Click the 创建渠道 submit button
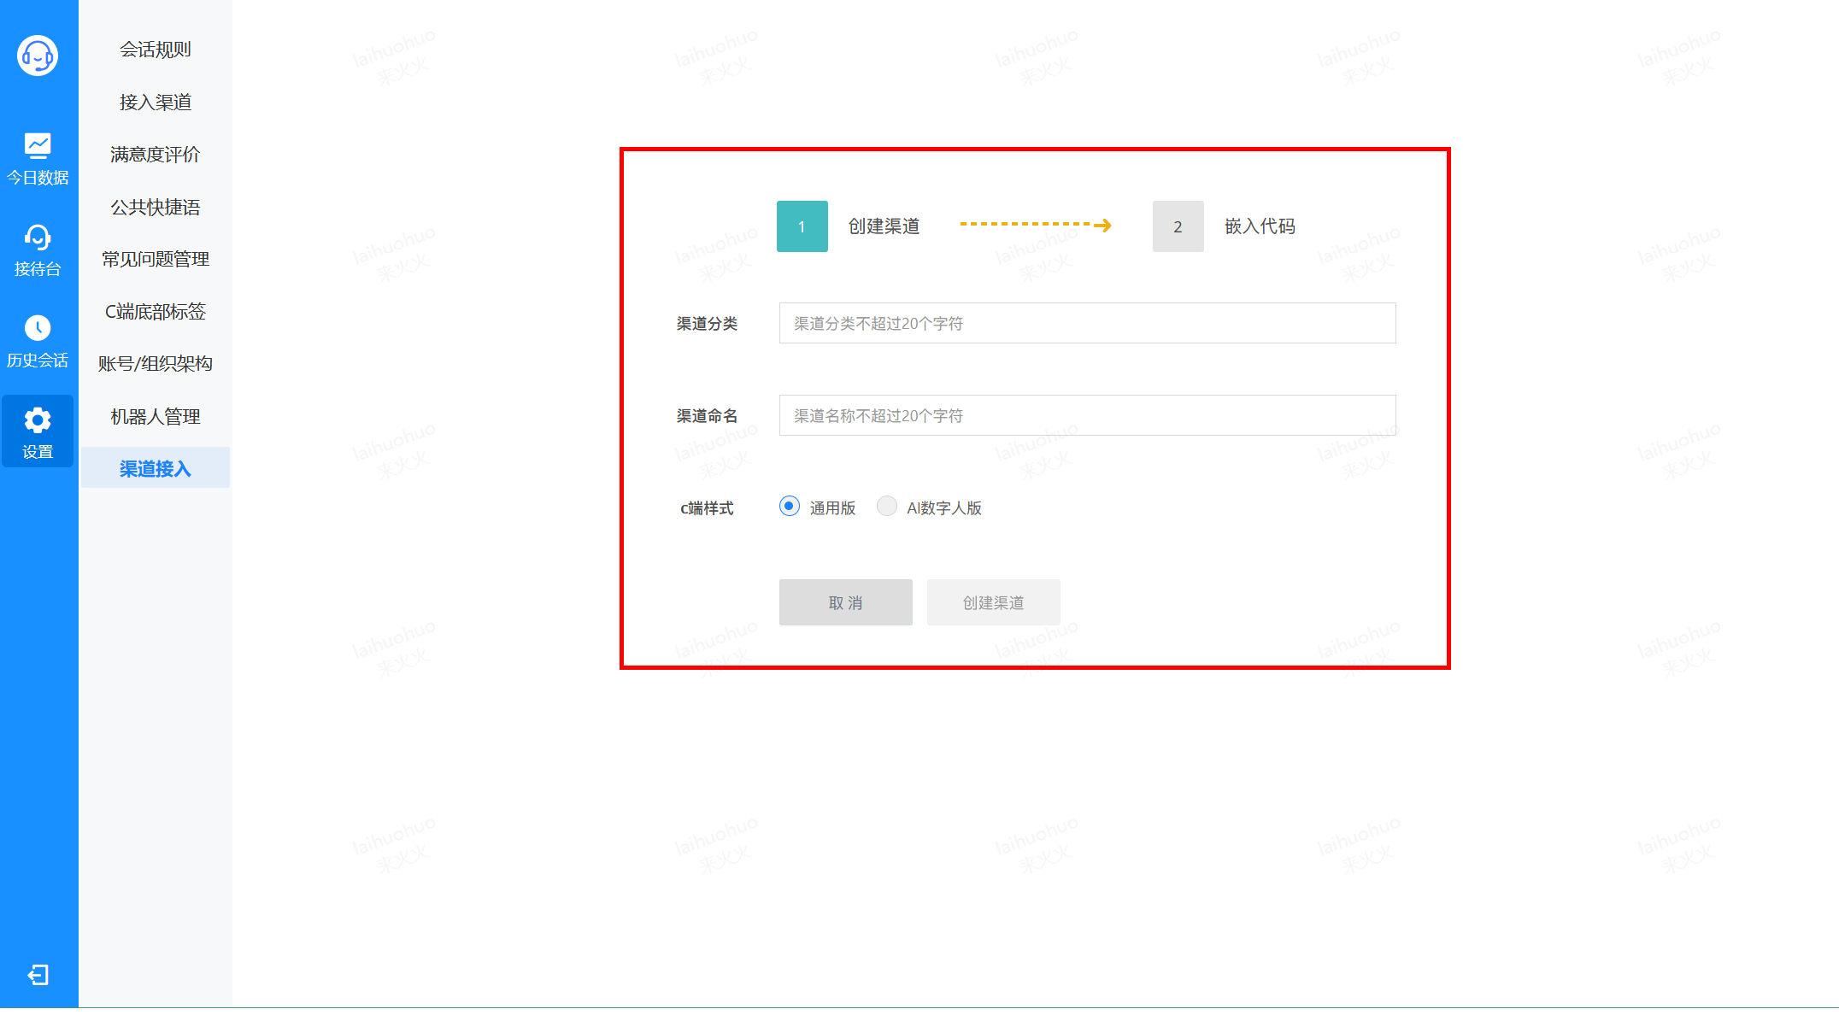Image resolution: width=1839 pixels, height=1015 pixels. [x=994, y=602]
